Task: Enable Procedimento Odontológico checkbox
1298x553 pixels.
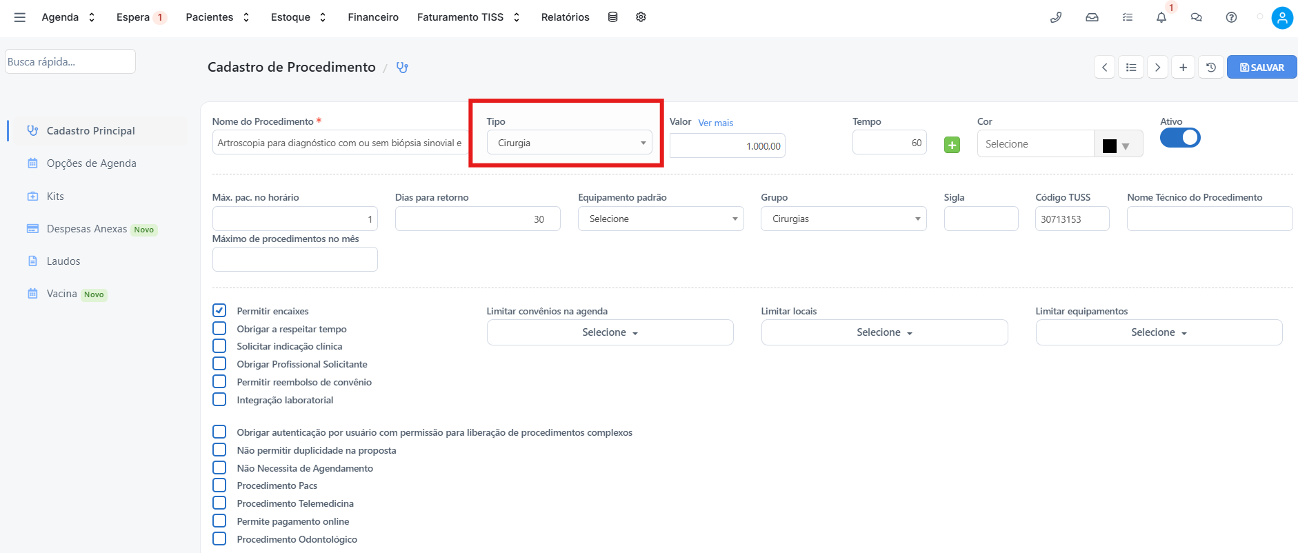Action: (x=219, y=539)
